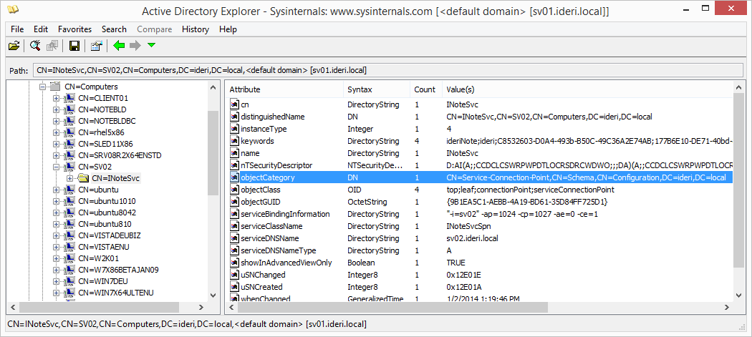This screenshot has height=337, width=752.
Task: Expand the CN=NOTEBLDBC node
Action: [56, 121]
